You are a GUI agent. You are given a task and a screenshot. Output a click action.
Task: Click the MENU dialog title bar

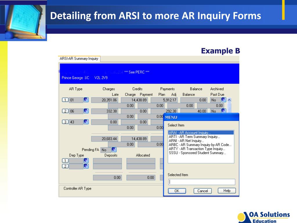(201, 117)
